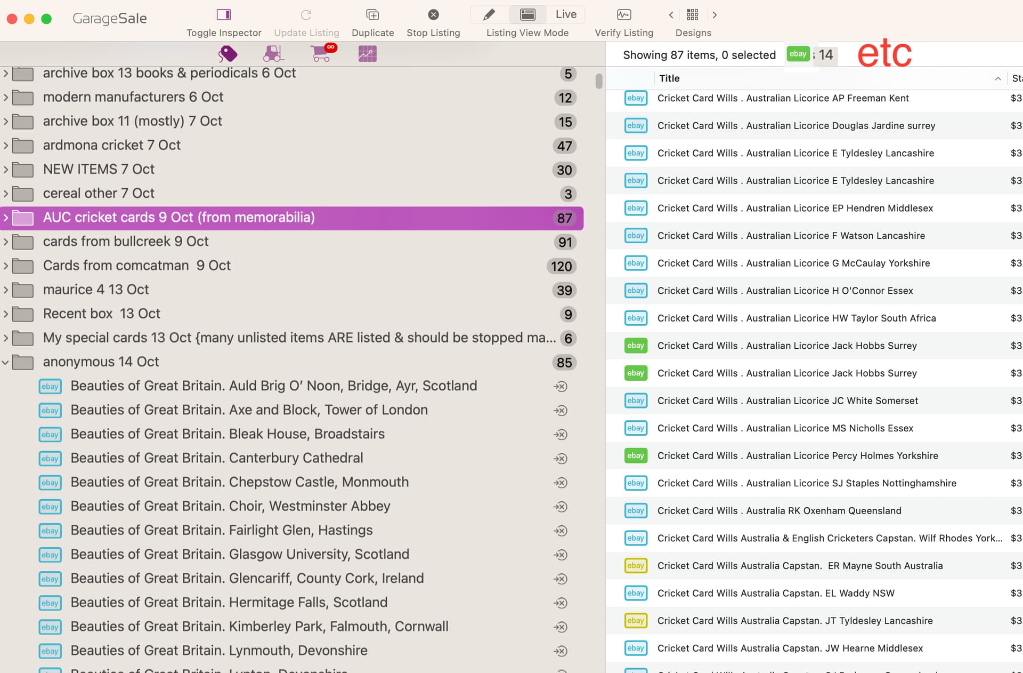Select Recent box 13 Oct folder
Viewport: 1023px width, 673px height.
point(291,314)
